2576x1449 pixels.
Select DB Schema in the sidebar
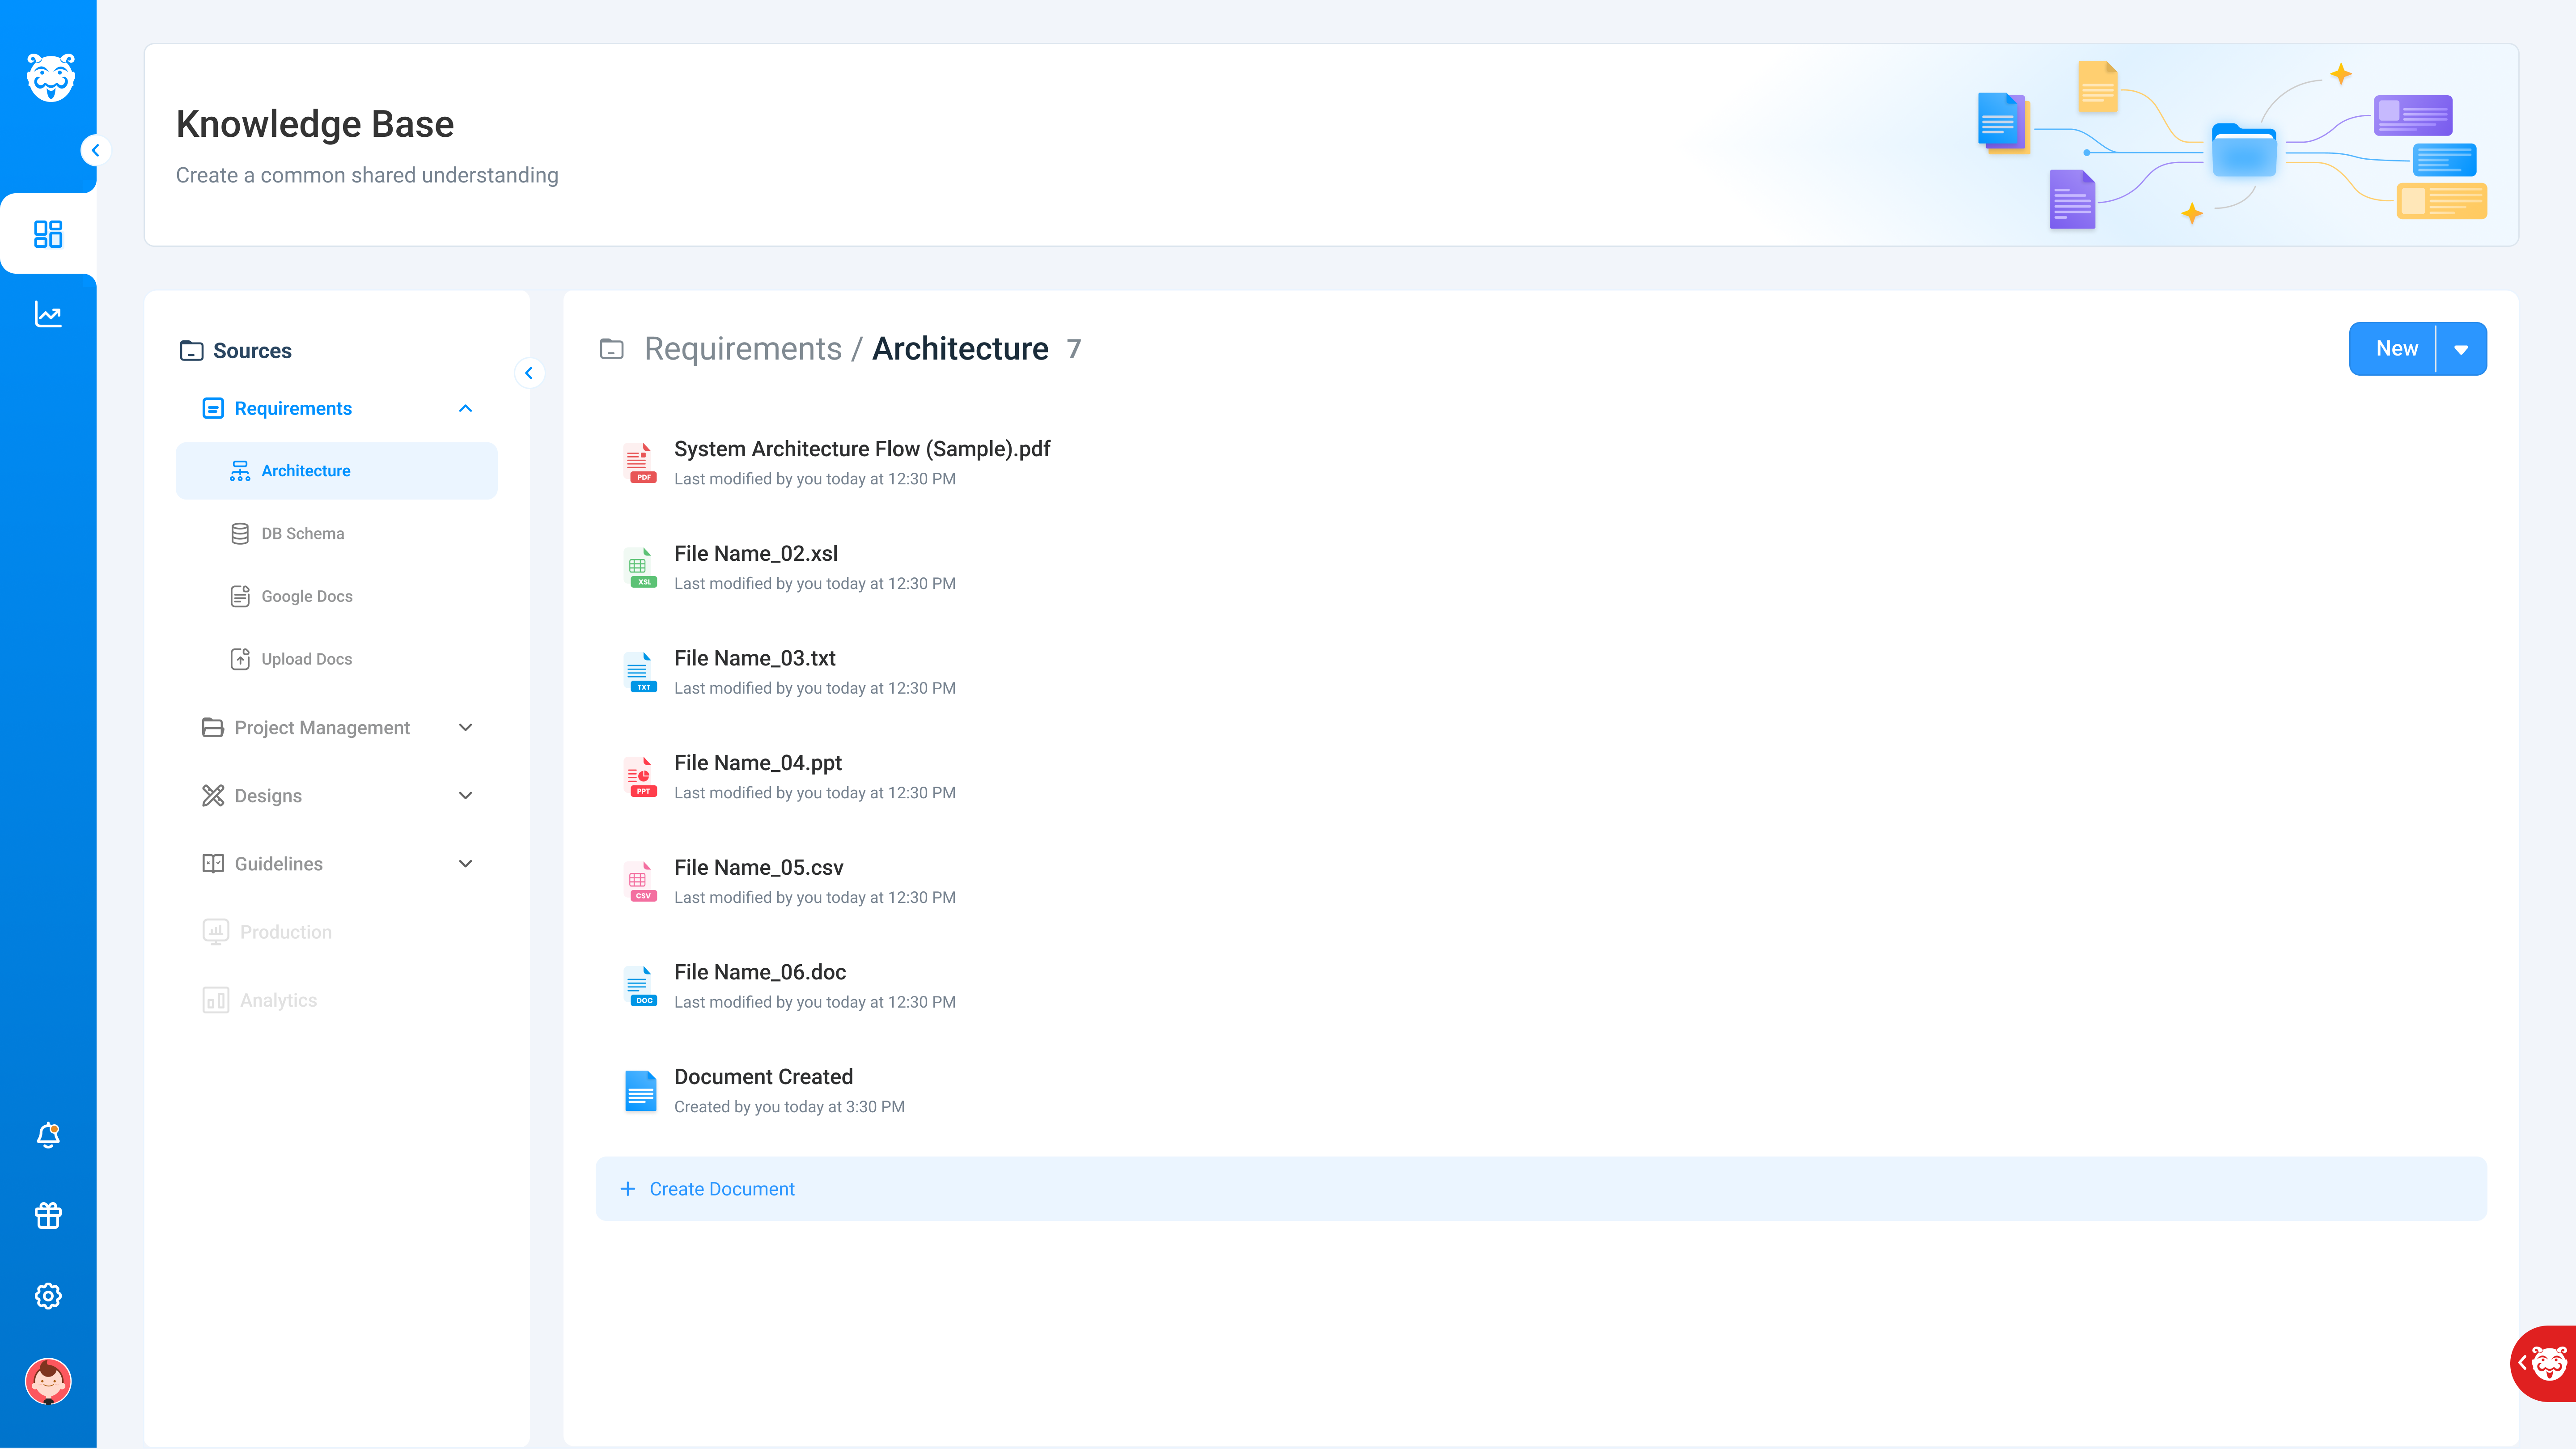tap(302, 533)
